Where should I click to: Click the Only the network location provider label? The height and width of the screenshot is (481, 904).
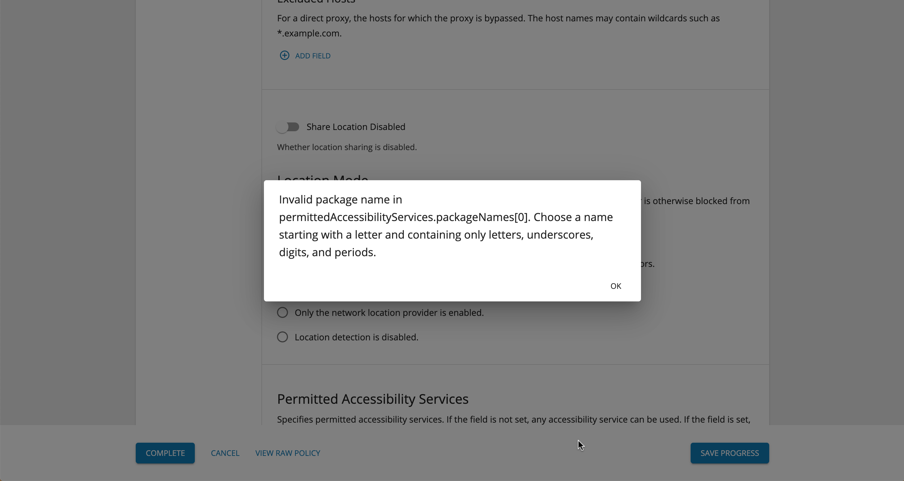click(389, 312)
